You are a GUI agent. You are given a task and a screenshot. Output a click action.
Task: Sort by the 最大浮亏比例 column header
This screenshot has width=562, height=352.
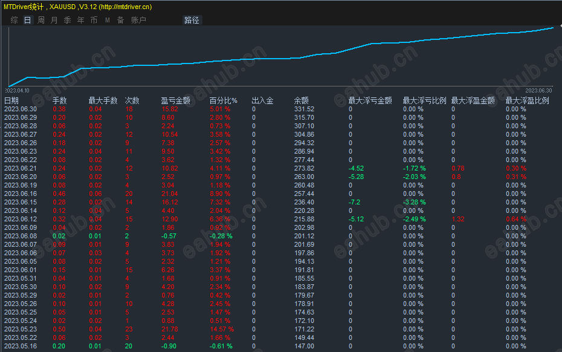coord(424,101)
